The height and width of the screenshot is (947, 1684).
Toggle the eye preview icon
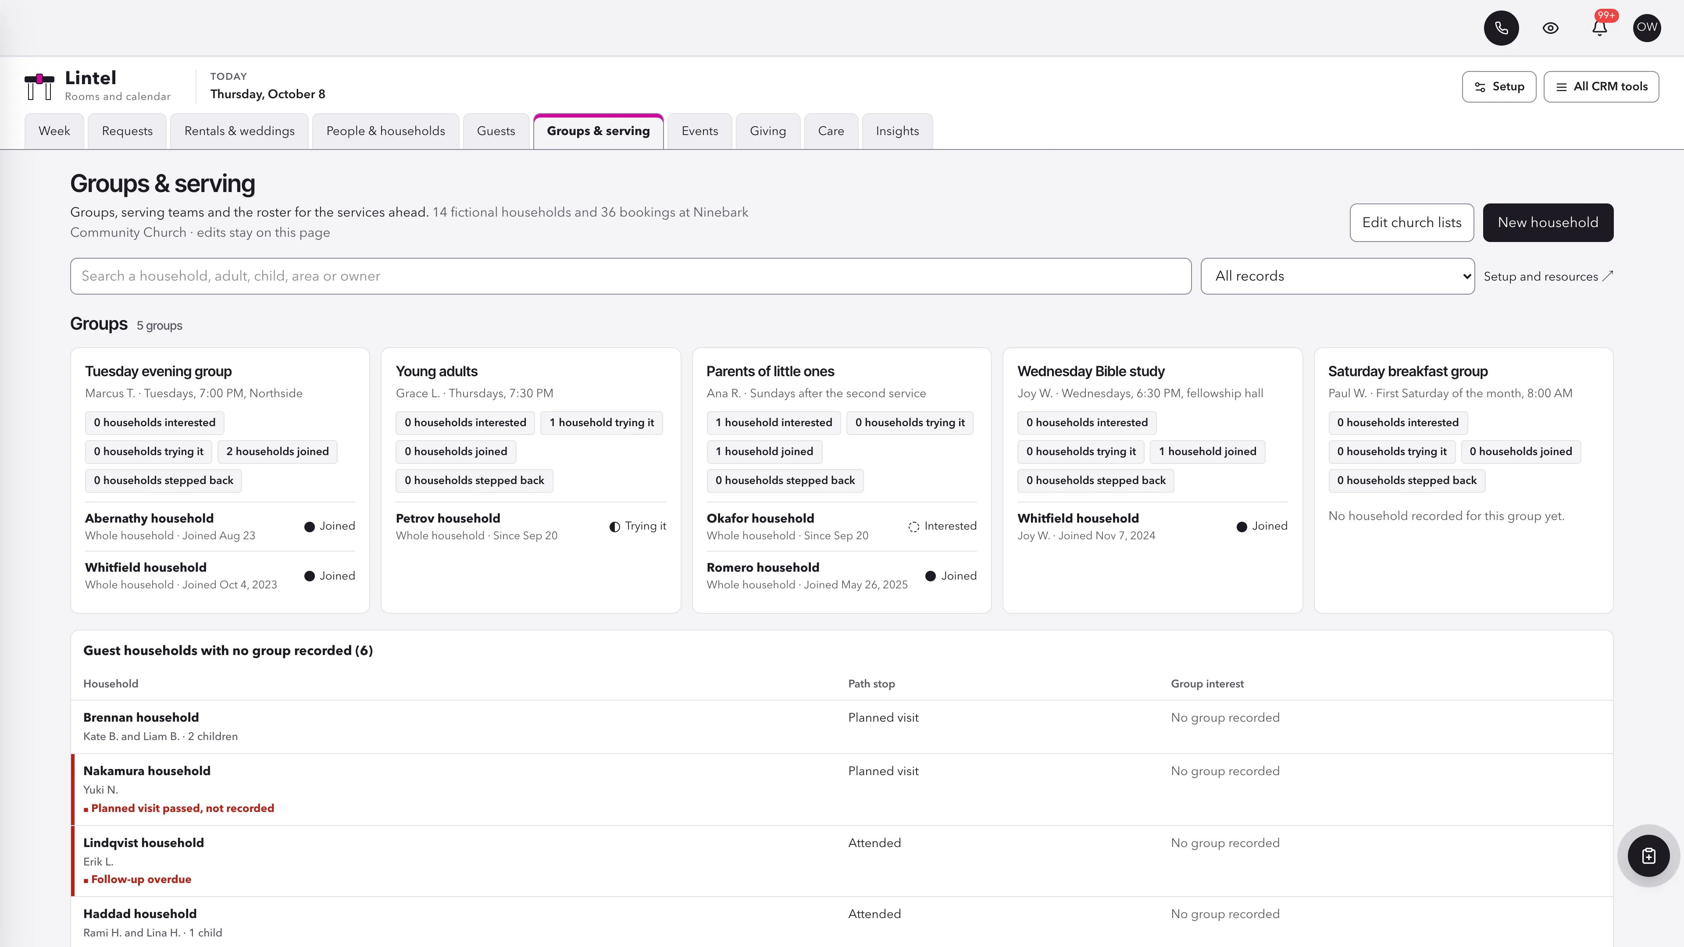coord(1550,28)
